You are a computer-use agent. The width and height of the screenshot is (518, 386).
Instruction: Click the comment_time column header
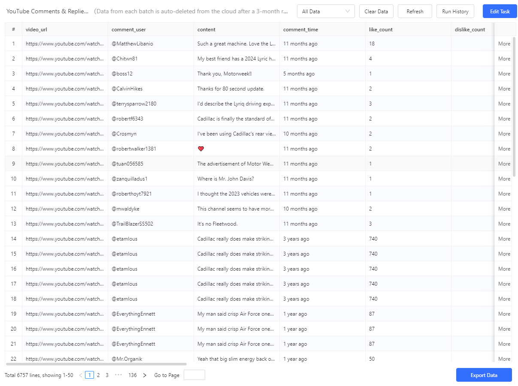click(300, 30)
